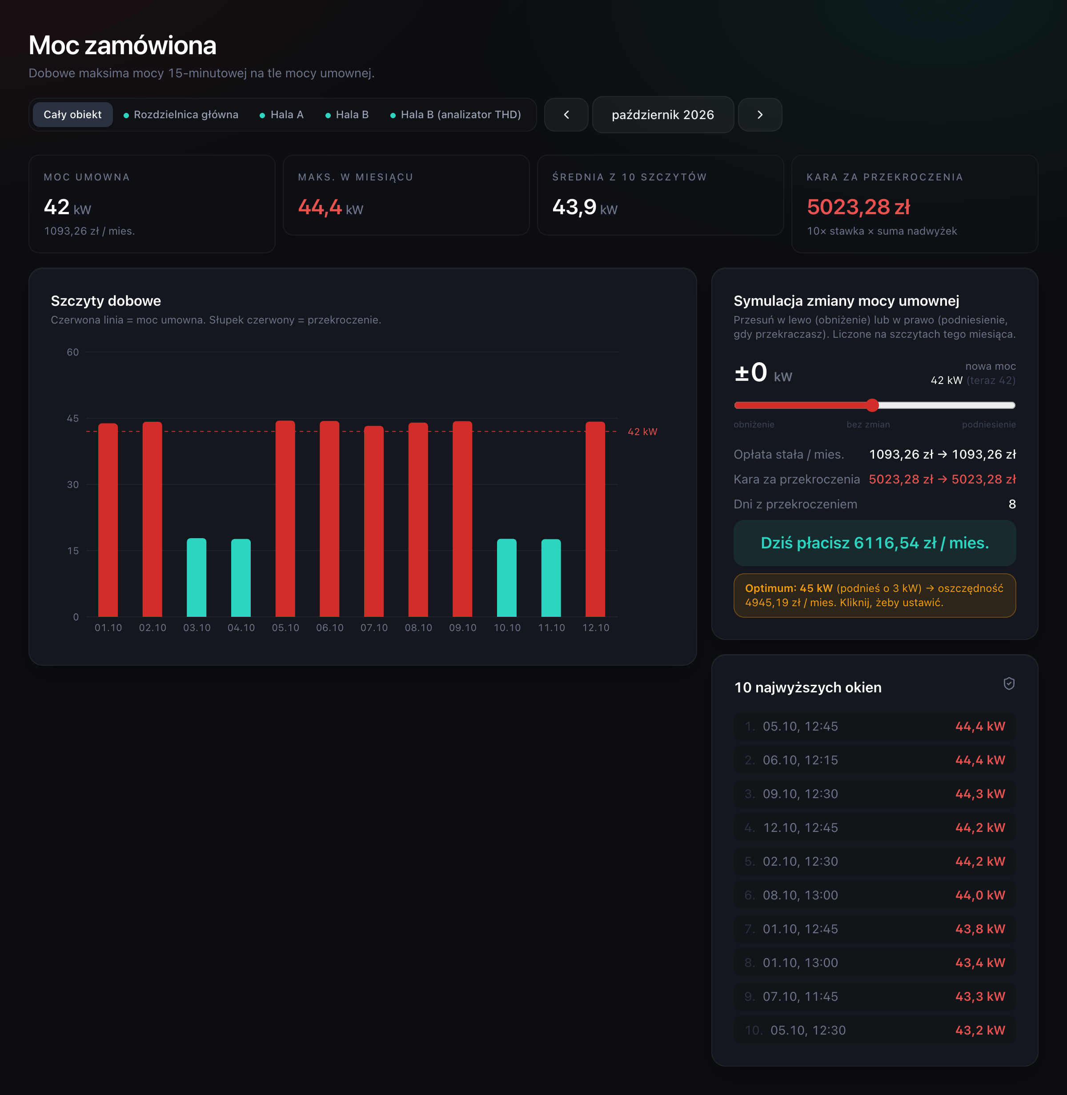The width and height of the screenshot is (1067, 1095).
Task: Click Dni z przekroczeniem value 8
Action: coord(1012,504)
